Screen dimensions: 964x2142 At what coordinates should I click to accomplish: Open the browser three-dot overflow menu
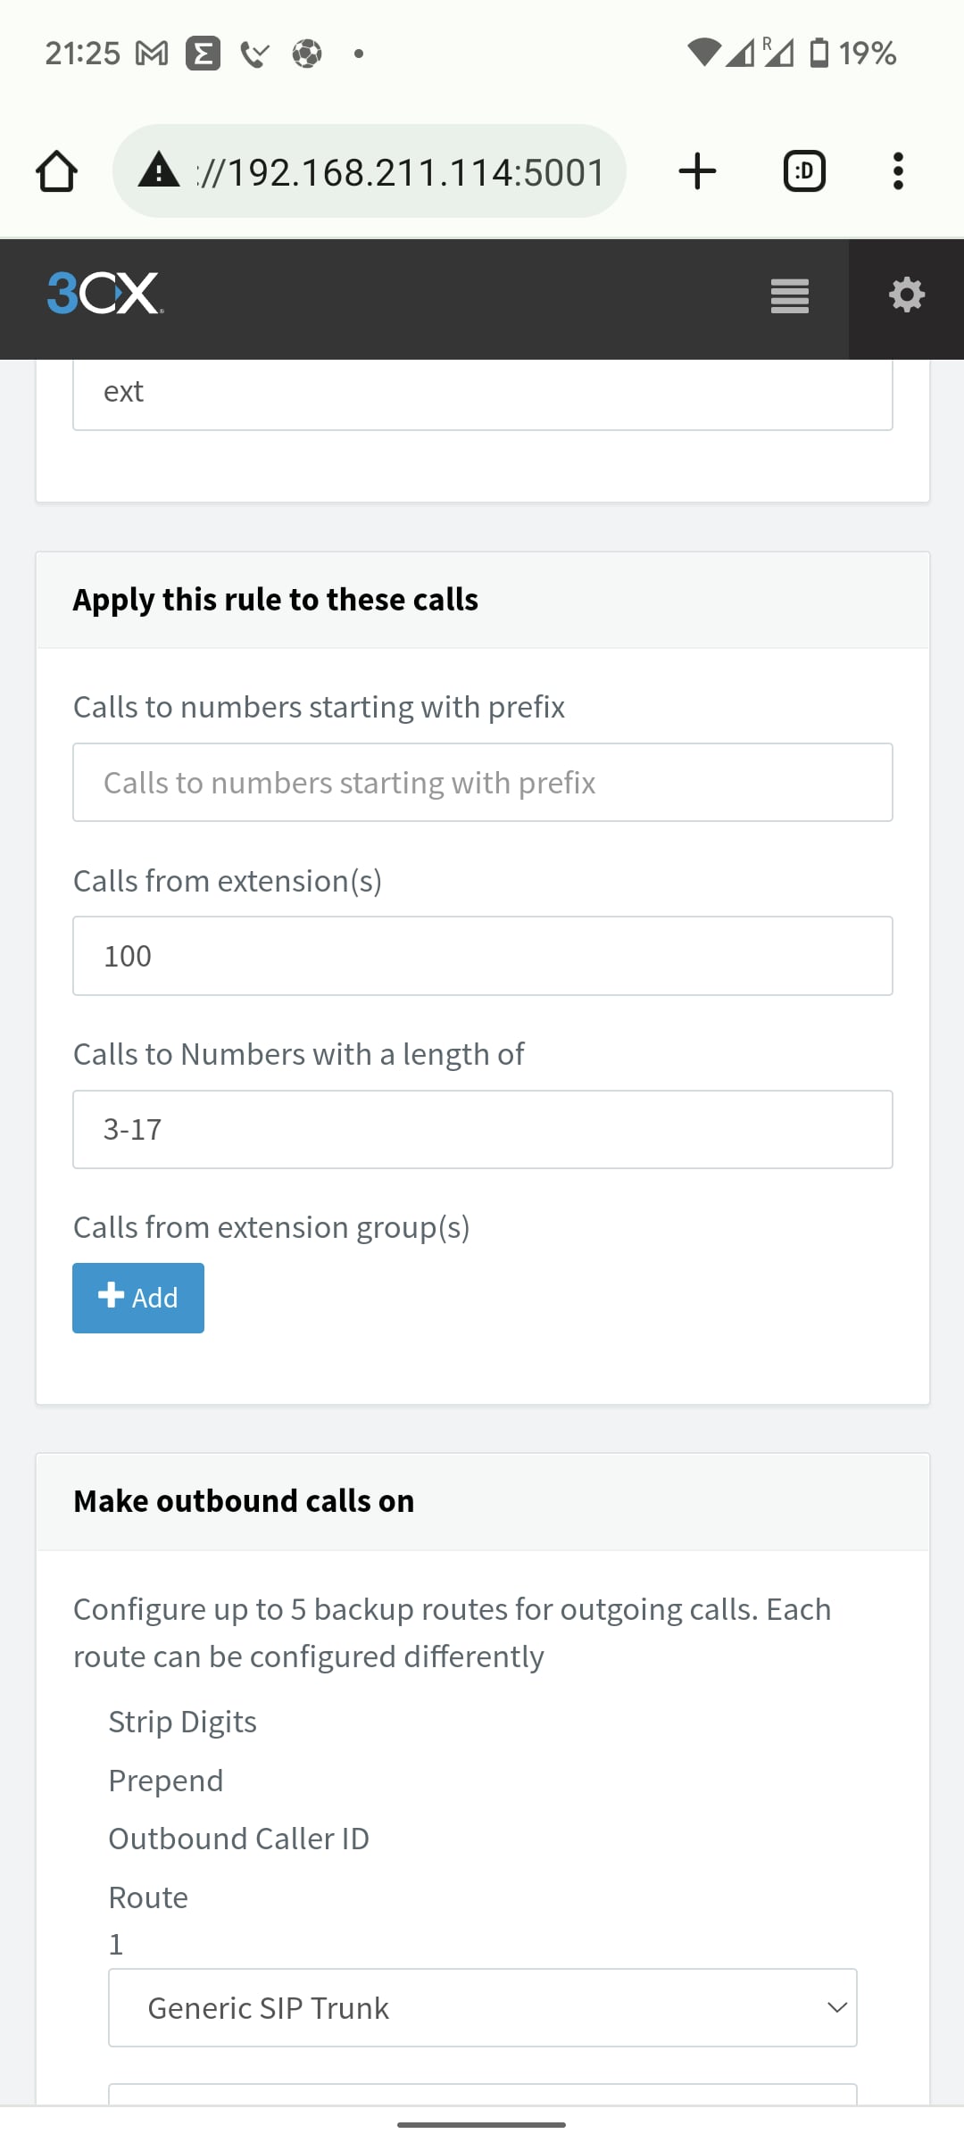pos(898,170)
